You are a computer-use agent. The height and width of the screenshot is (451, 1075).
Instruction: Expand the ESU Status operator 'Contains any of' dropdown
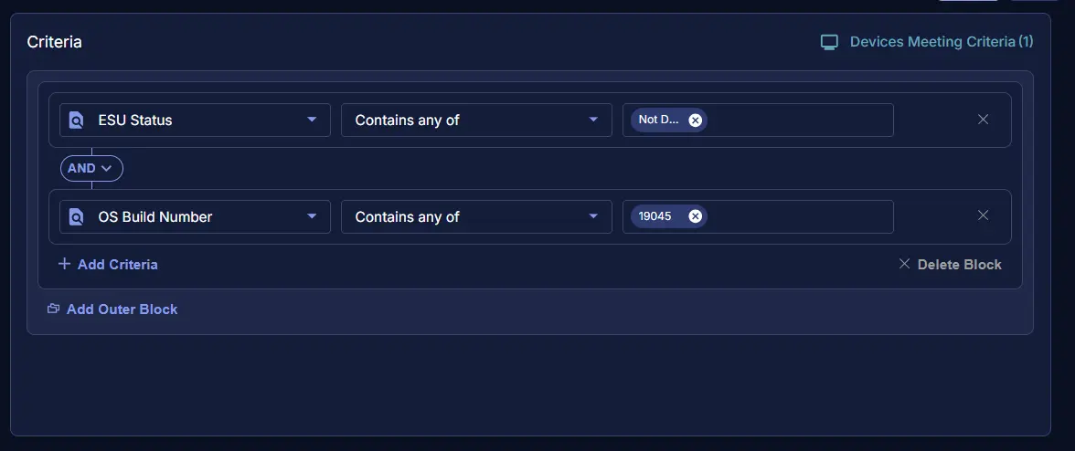click(593, 120)
